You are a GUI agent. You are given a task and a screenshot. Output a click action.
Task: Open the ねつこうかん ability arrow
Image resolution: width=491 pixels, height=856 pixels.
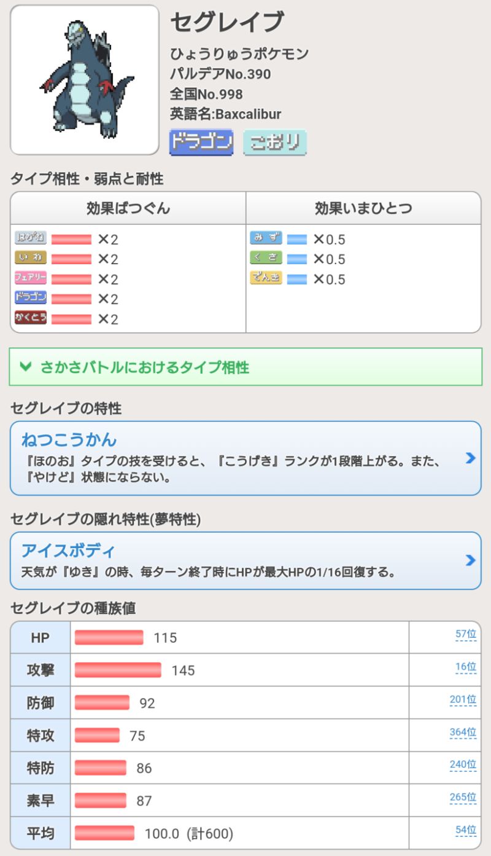coord(470,458)
